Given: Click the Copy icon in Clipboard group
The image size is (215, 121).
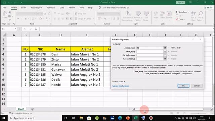Looking at the screenshot, I should point(10,16).
